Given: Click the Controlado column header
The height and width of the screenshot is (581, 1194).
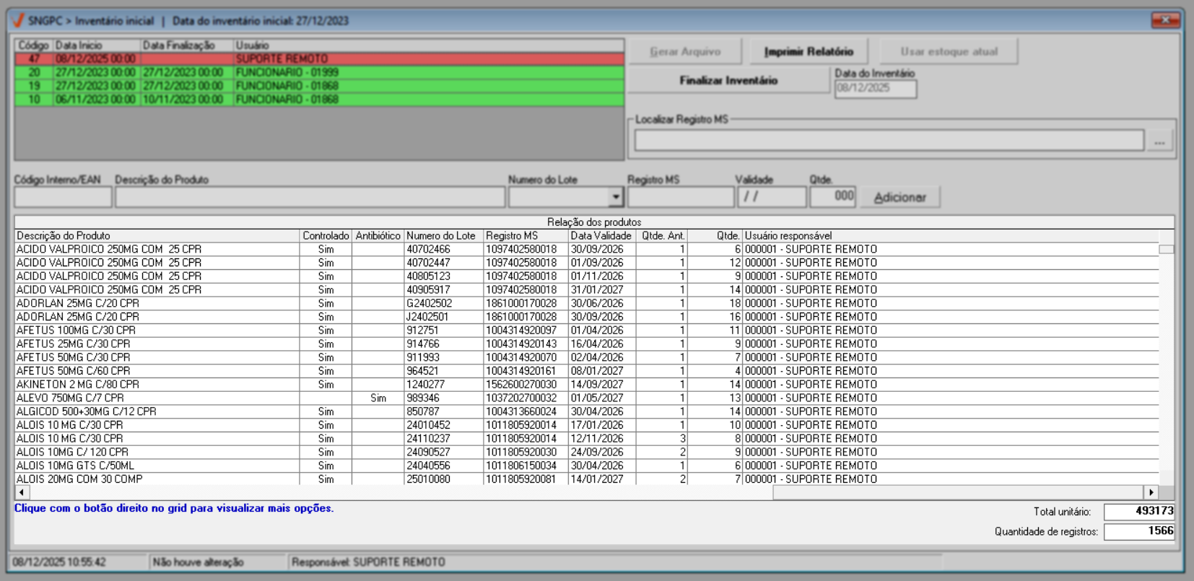Looking at the screenshot, I should [326, 236].
